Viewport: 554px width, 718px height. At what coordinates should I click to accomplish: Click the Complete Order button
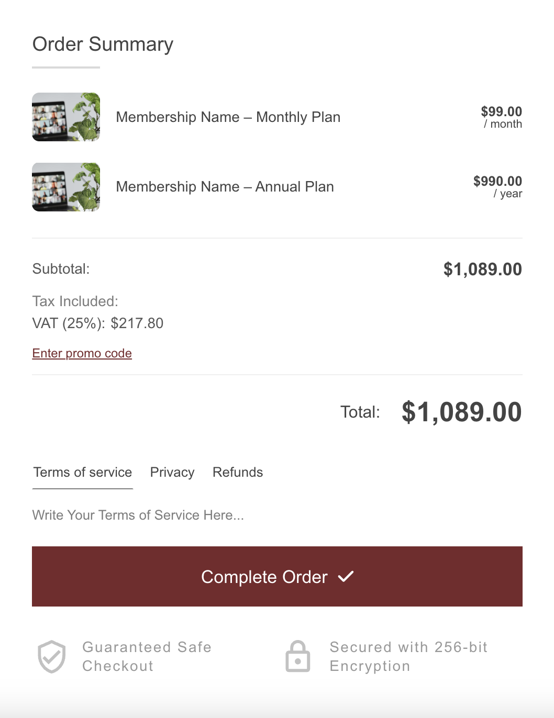coord(277,577)
